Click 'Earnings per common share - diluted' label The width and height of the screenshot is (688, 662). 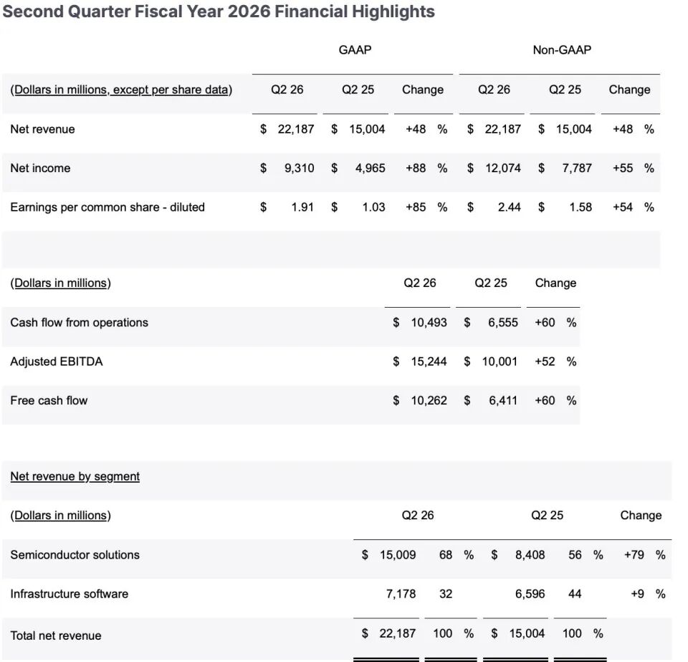(x=107, y=207)
